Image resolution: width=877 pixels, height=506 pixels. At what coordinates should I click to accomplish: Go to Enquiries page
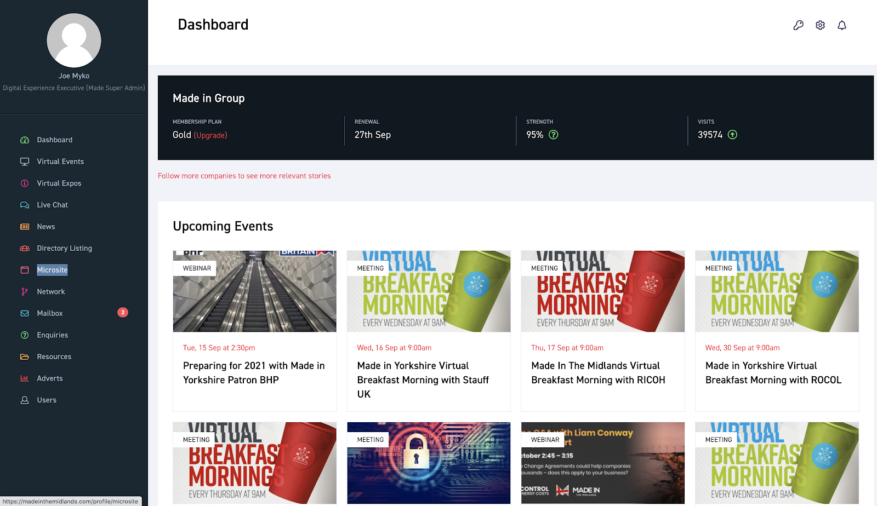click(x=53, y=335)
